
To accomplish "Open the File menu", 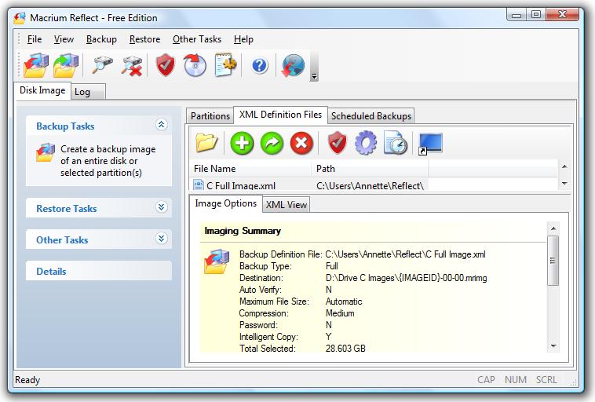I will coord(35,39).
